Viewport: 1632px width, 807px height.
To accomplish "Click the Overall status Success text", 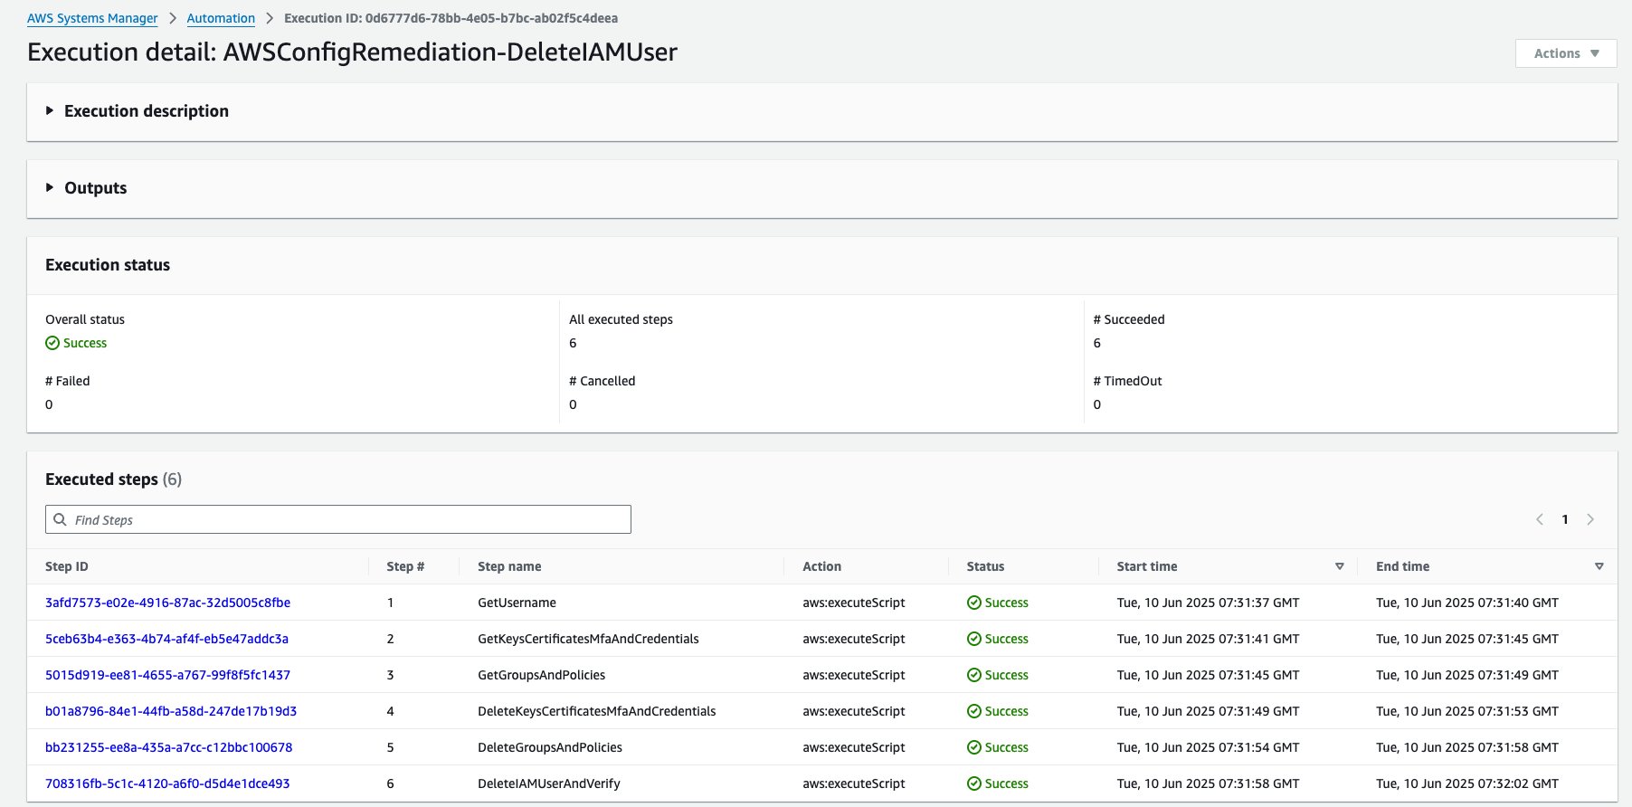I will coord(85,343).
